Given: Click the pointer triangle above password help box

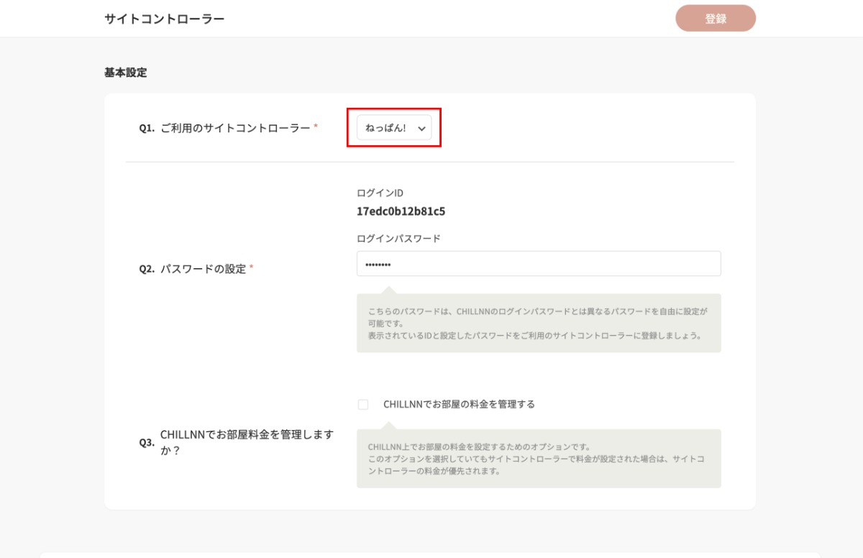Looking at the screenshot, I should tap(388, 290).
